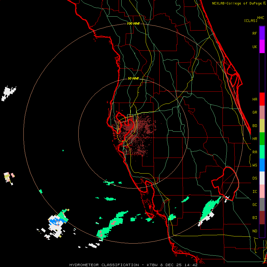Click the UK magenta legend swatch
The image size is (267, 267).
tap(262, 47)
